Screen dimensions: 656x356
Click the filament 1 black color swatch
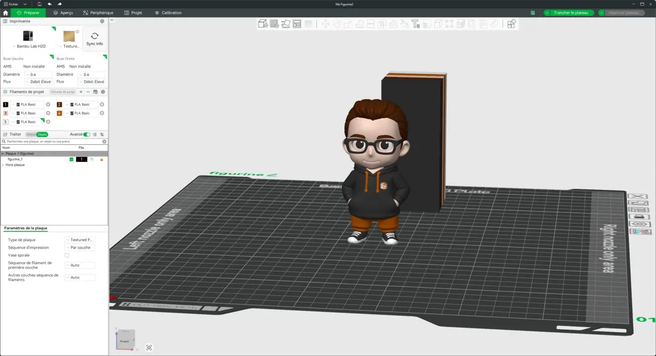coord(5,105)
